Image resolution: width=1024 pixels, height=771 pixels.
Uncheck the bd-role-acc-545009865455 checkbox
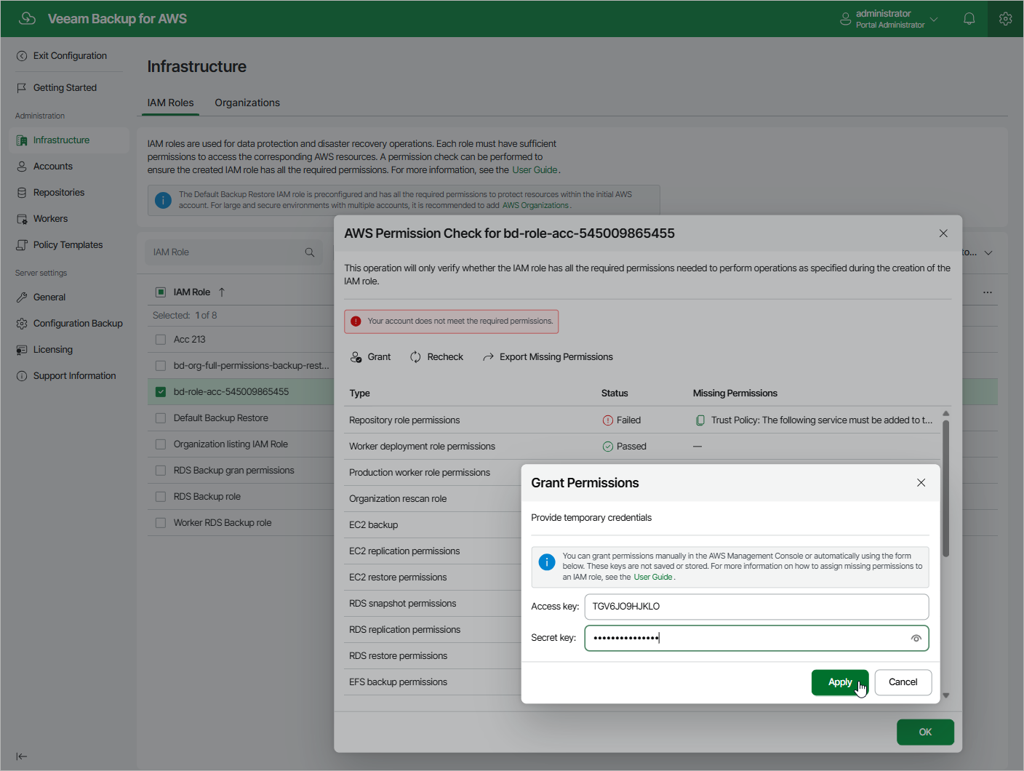click(x=161, y=392)
